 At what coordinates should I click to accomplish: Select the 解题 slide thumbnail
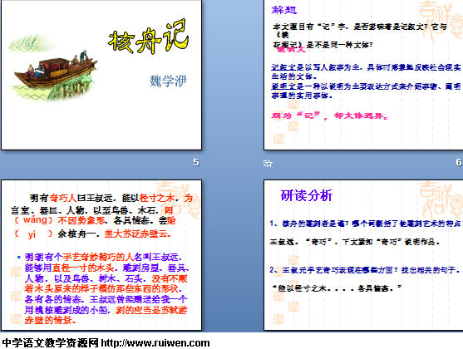[x=363, y=75]
